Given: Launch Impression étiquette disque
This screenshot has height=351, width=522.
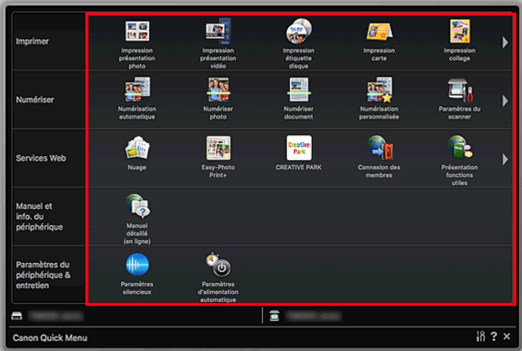Looking at the screenshot, I should [299, 44].
